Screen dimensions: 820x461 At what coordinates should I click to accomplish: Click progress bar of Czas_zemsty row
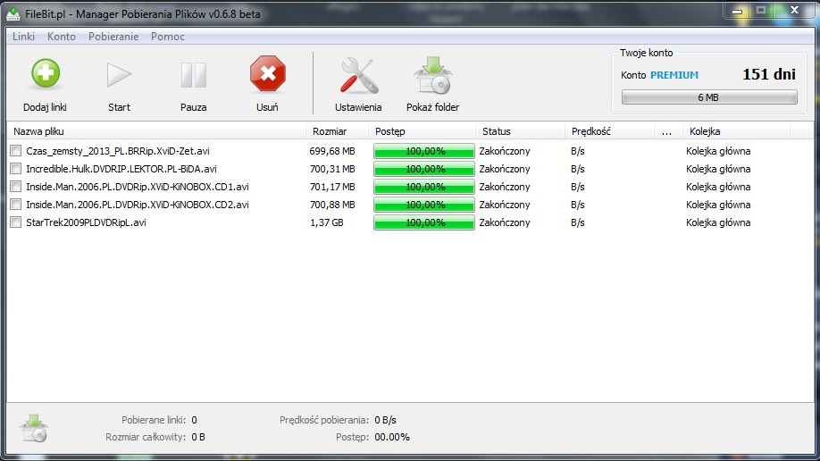point(424,151)
